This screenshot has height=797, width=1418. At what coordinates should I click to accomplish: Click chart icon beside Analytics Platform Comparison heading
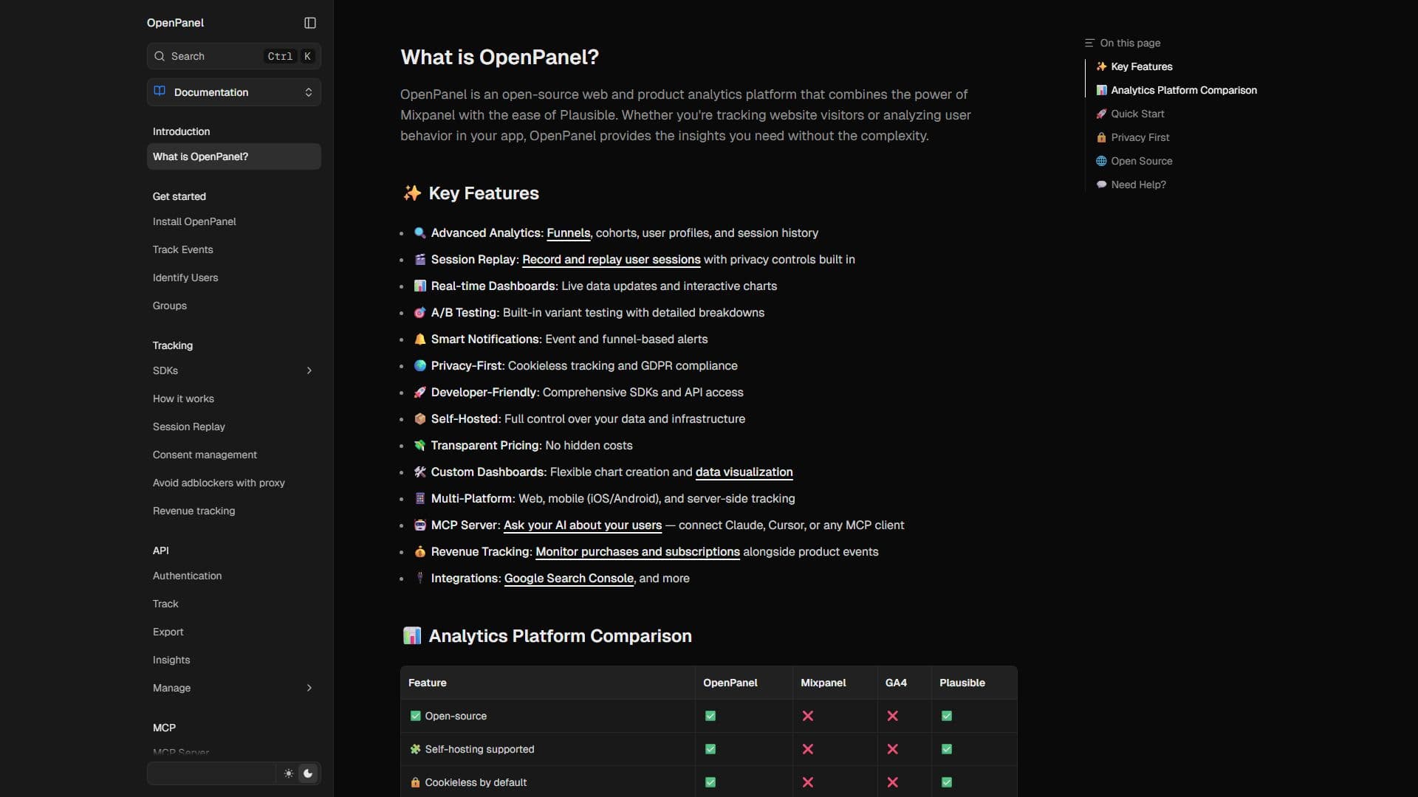[x=412, y=635]
